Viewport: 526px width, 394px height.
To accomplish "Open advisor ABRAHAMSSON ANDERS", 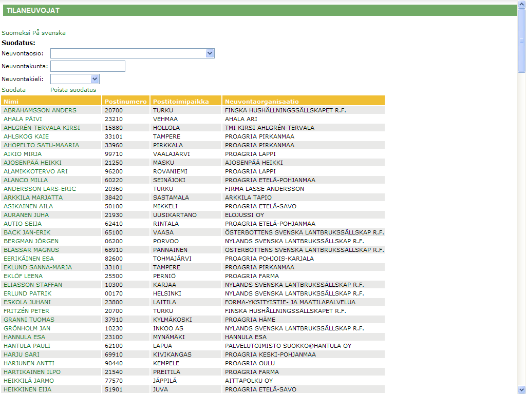I will 40,110.
